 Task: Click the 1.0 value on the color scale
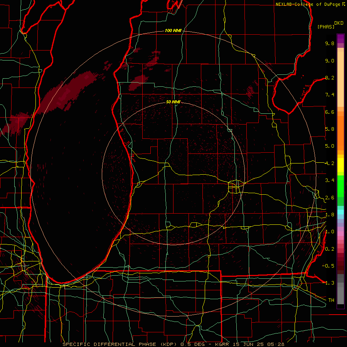click(x=330, y=232)
